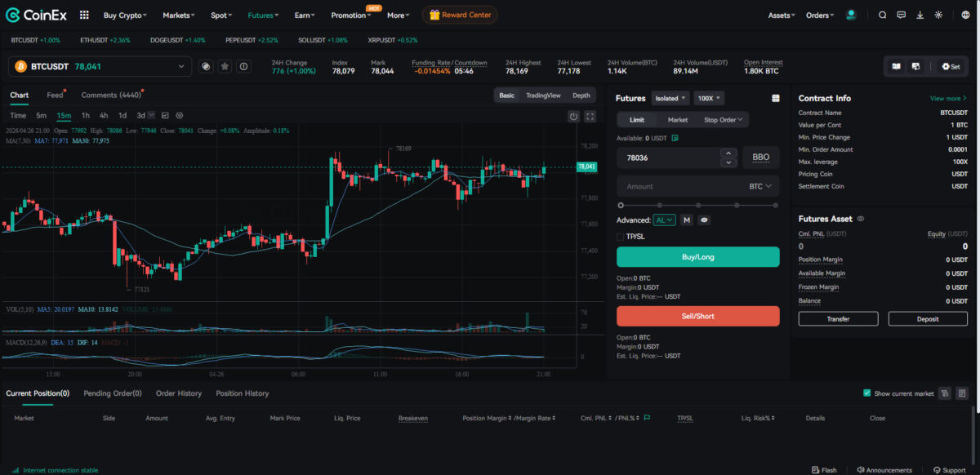Open the Order History tab
Viewport: 980px width, 475px height.
[x=179, y=393]
